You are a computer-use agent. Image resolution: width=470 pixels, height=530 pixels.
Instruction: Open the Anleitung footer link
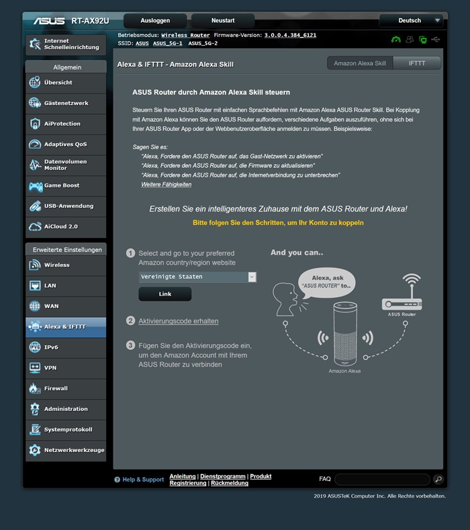pos(183,476)
